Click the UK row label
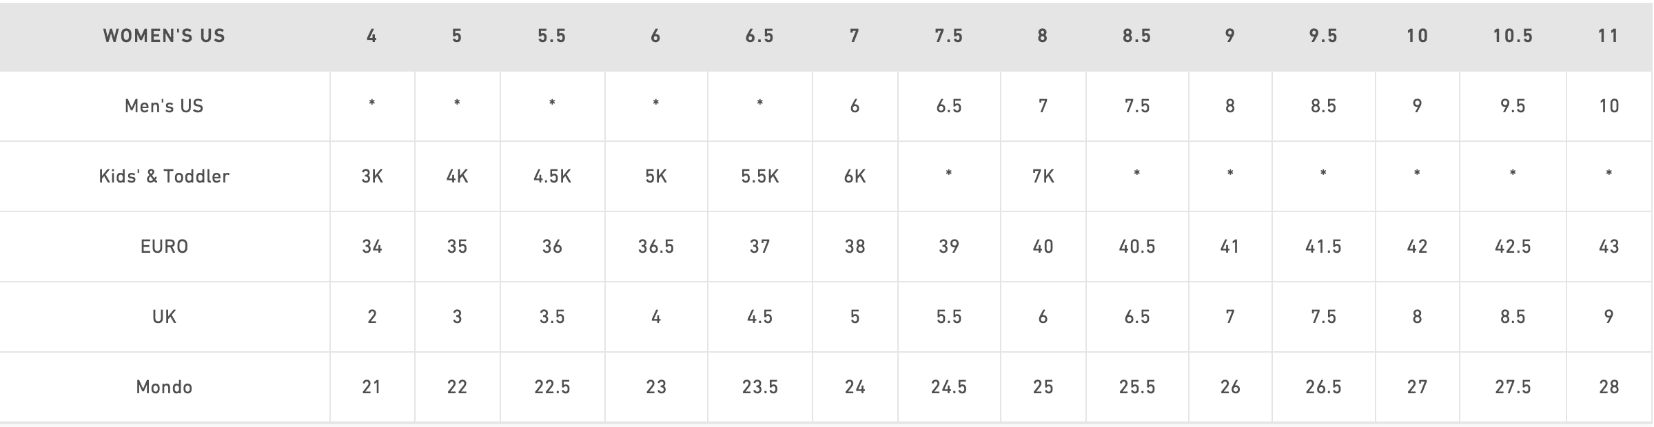The height and width of the screenshot is (427, 1654). click(164, 317)
